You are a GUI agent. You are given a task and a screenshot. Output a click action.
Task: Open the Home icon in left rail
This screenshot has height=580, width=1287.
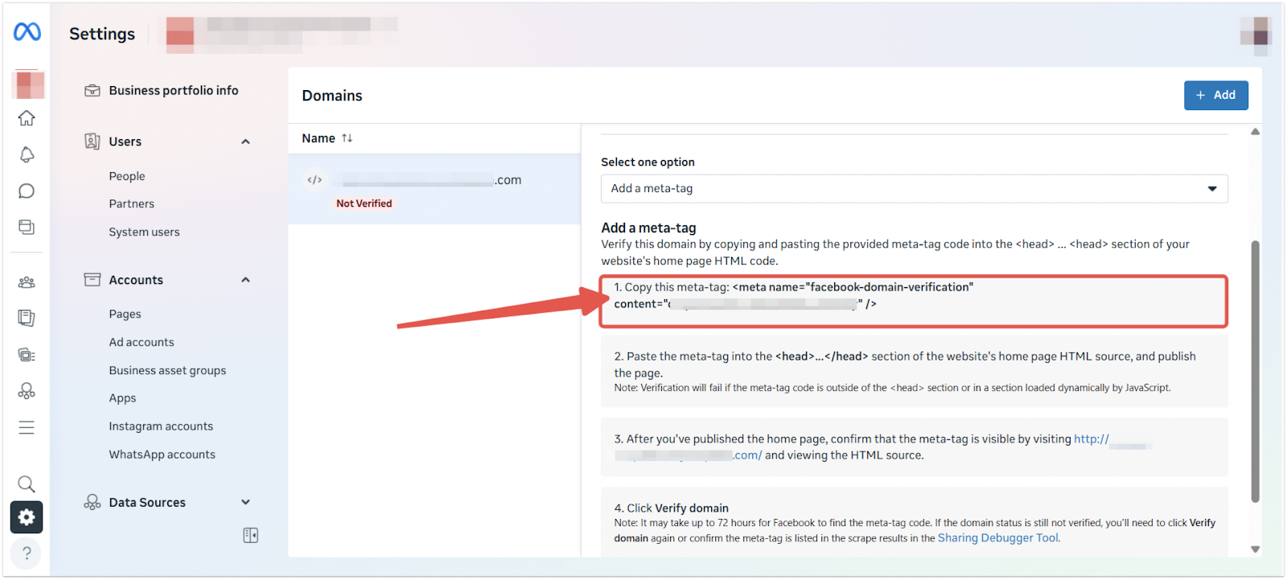[x=27, y=118]
